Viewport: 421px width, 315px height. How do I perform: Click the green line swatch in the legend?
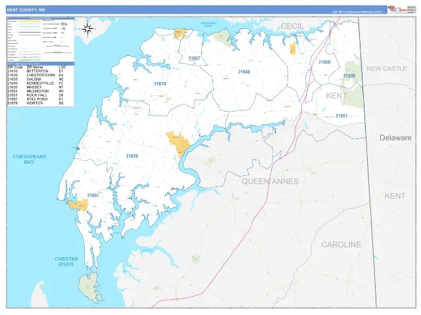coord(30,60)
